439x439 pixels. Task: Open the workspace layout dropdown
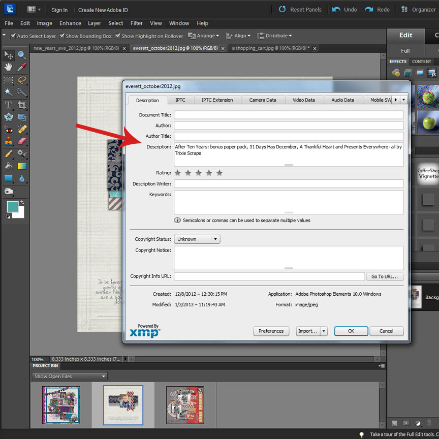click(x=35, y=10)
